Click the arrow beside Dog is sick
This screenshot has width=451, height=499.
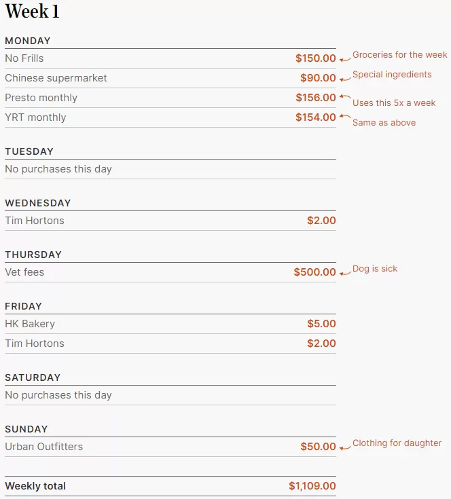coord(345,273)
